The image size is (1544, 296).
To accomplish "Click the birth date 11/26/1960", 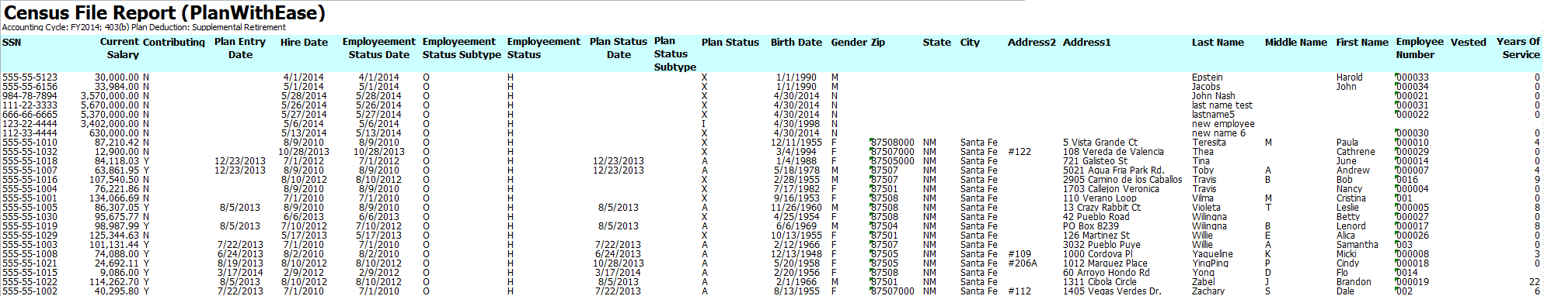I will (x=796, y=208).
